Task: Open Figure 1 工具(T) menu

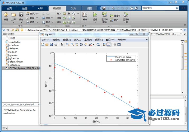Action: click(x=88, y=40)
